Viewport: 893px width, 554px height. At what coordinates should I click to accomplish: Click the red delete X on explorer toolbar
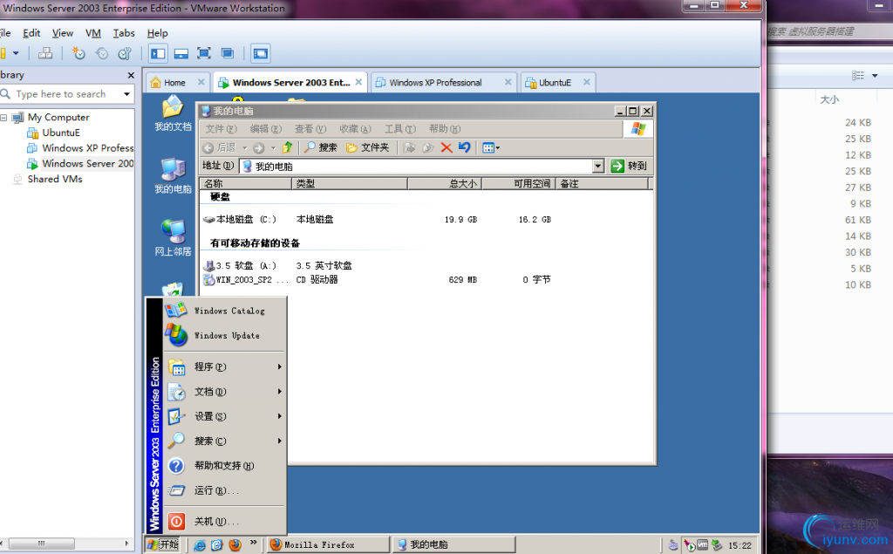pos(446,147)
